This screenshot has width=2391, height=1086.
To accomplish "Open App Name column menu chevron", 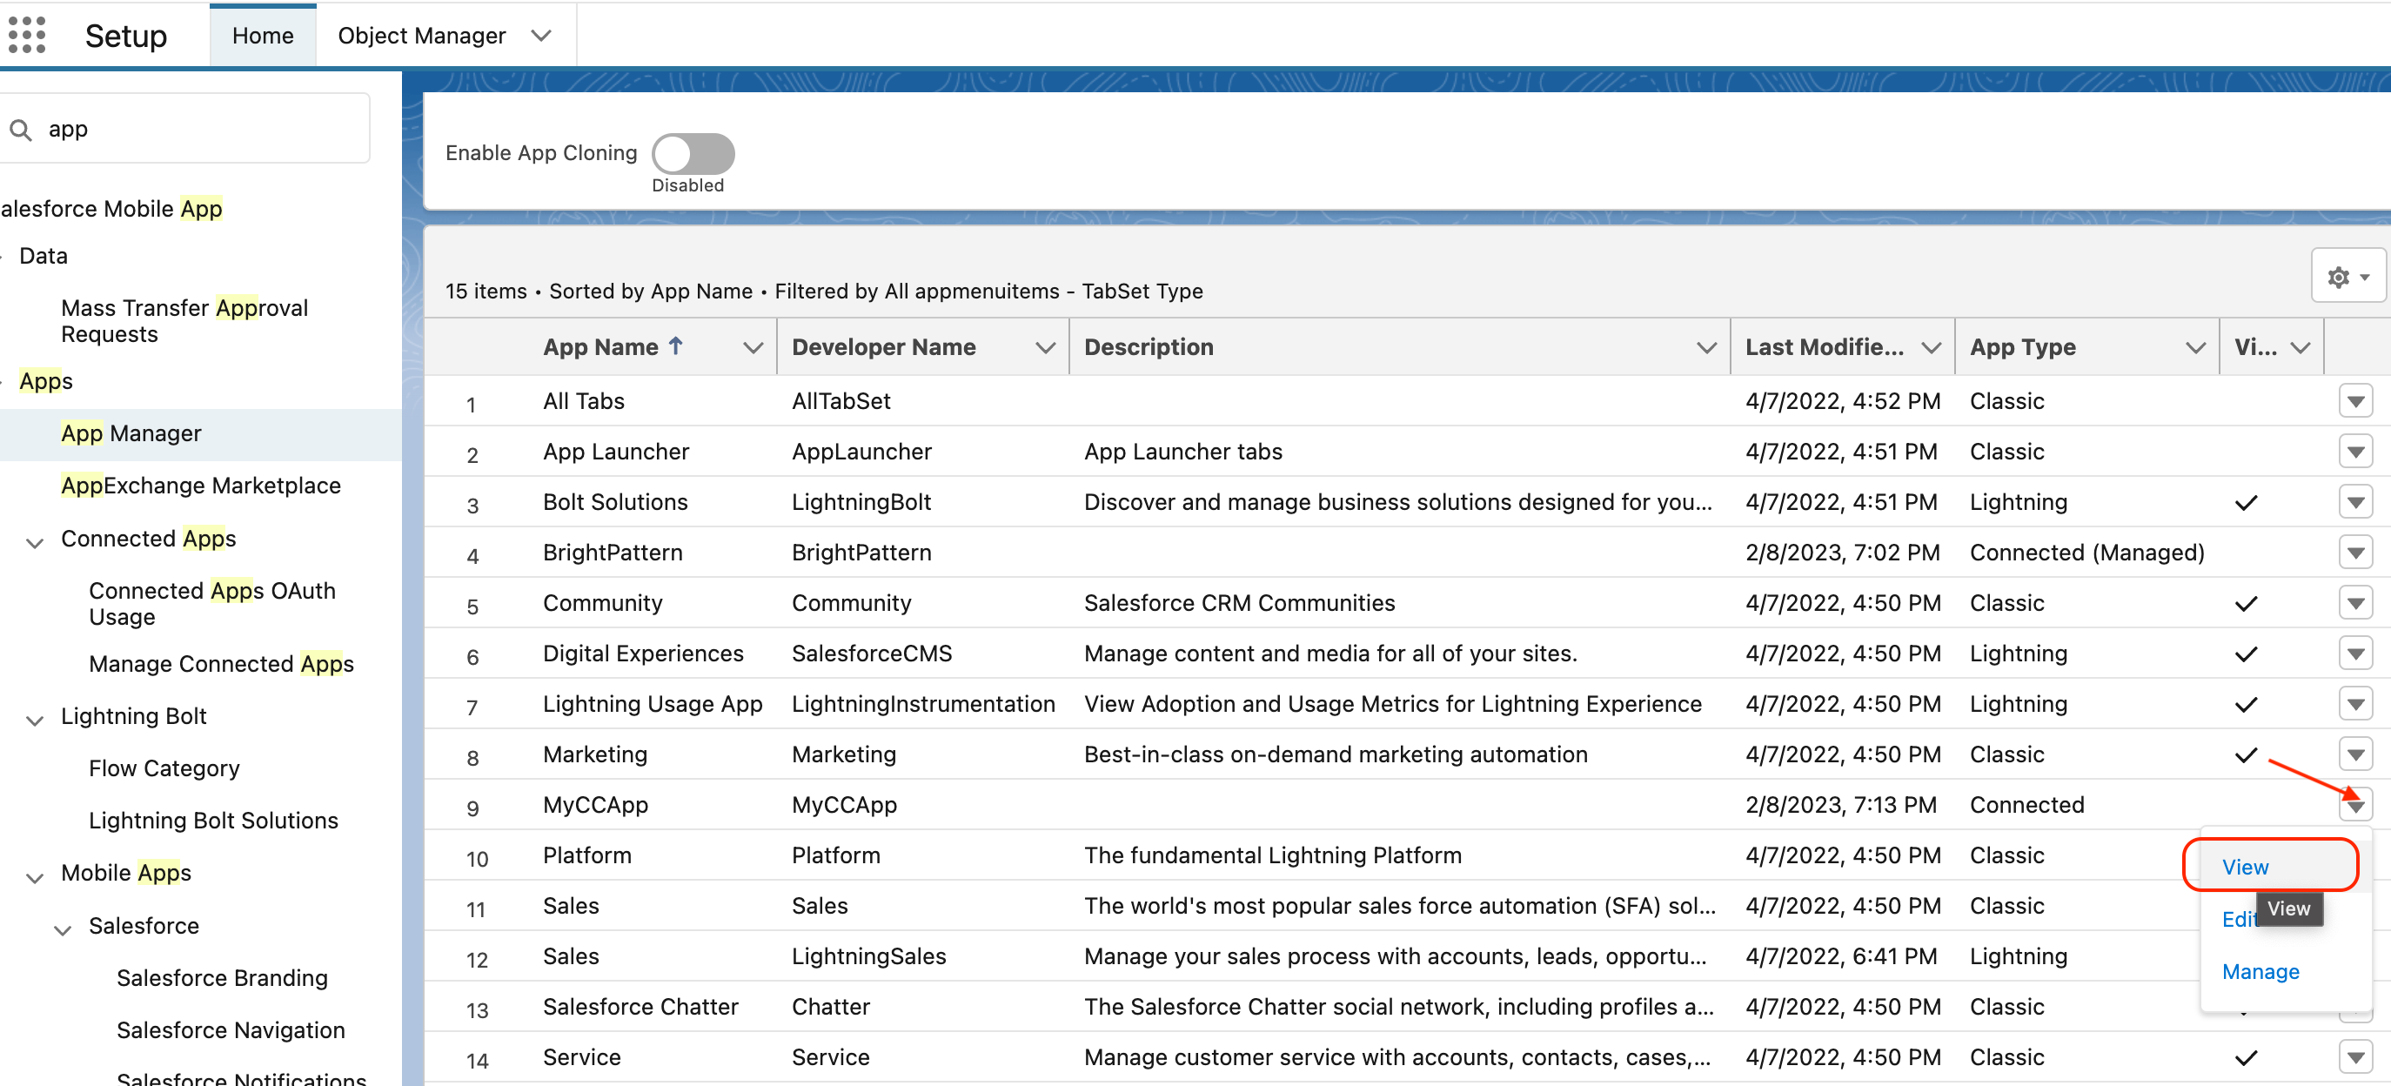I will [753, 348].
